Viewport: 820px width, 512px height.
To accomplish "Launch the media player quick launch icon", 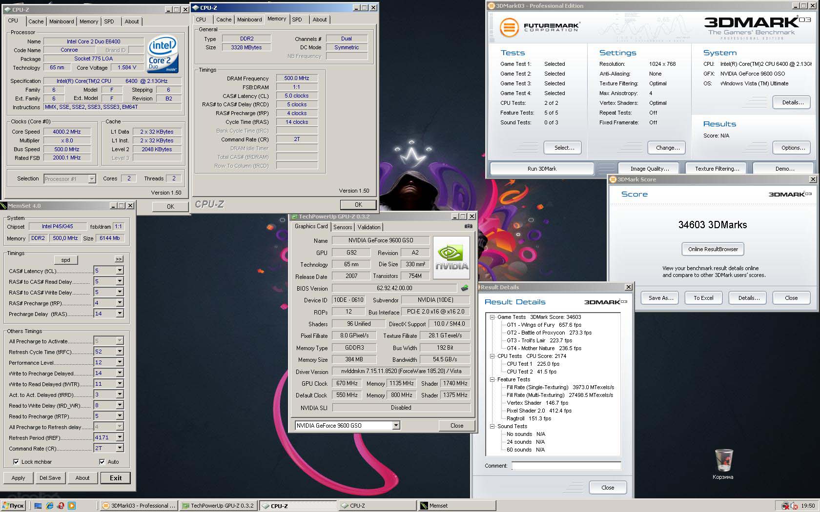I will pos(72,506).
